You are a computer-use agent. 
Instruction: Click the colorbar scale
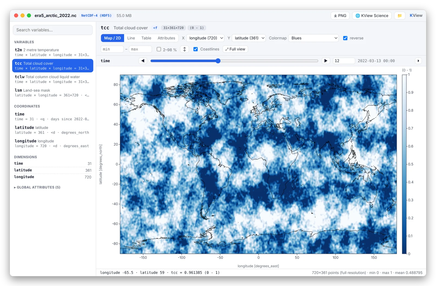coord(404,164)
